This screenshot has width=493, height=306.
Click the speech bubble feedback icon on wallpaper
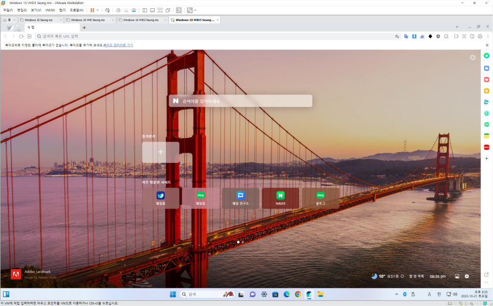point(473,58)
